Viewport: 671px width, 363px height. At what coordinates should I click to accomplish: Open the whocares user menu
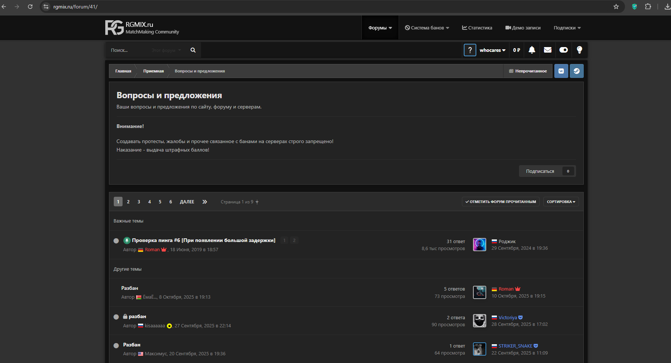[x=492, y=50]
